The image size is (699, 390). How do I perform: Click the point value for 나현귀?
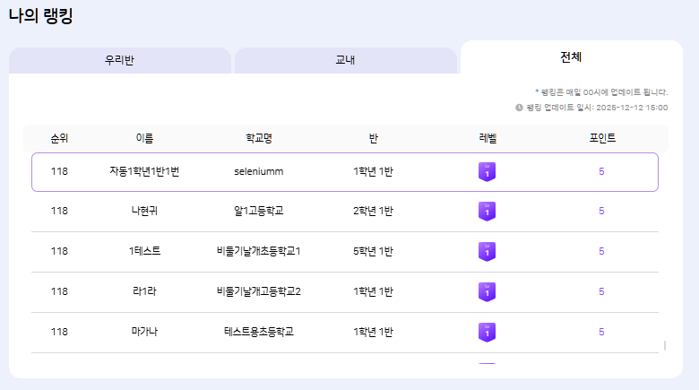tap(601, 212)
